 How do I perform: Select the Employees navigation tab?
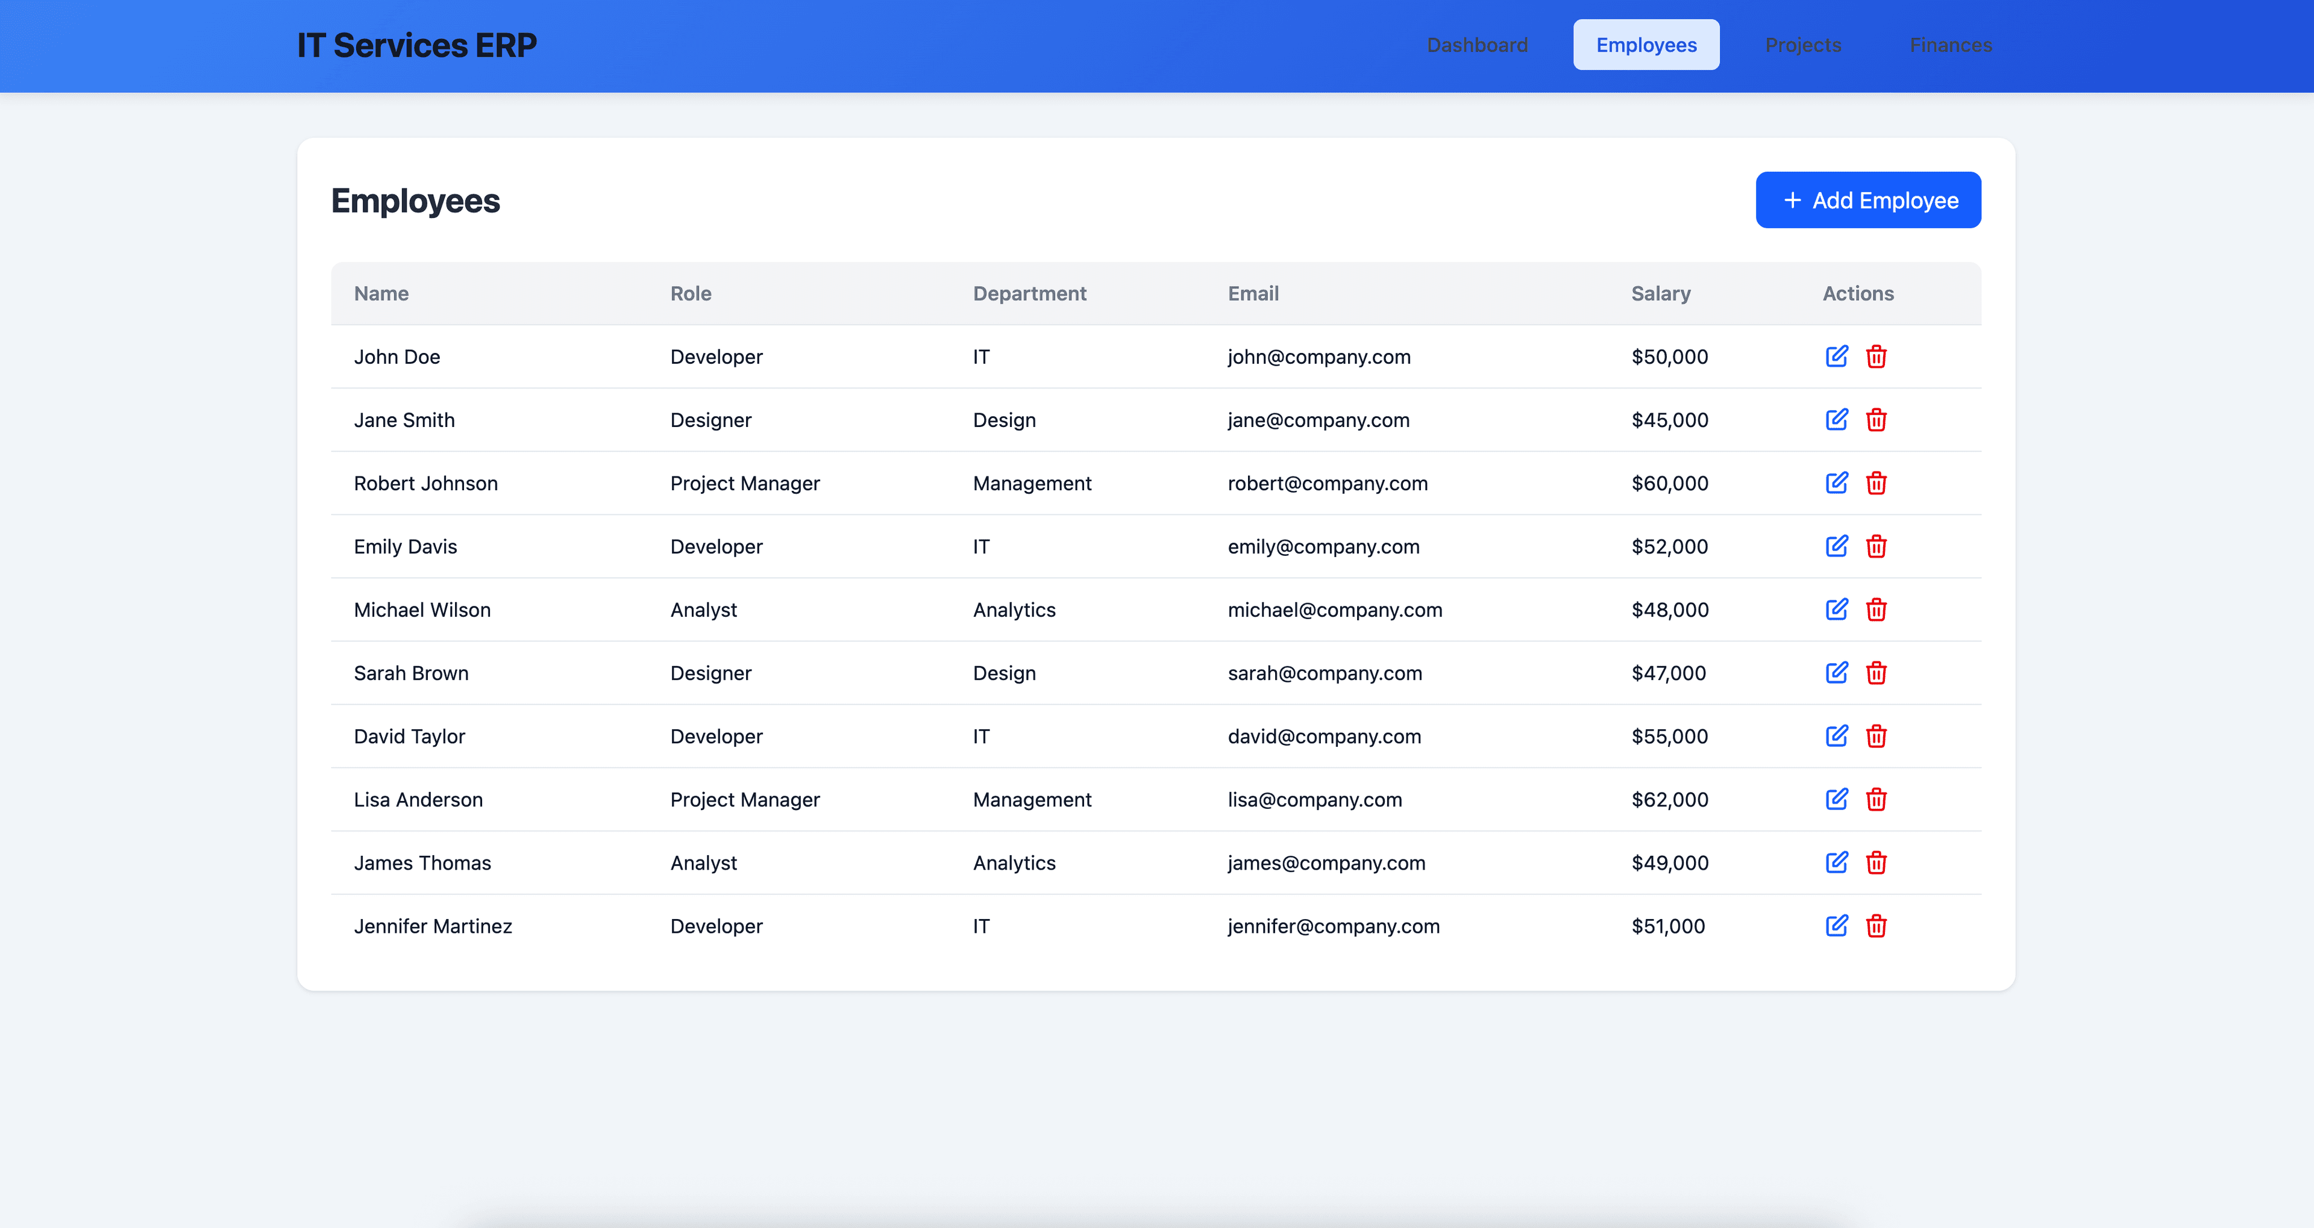point(1646,45)
